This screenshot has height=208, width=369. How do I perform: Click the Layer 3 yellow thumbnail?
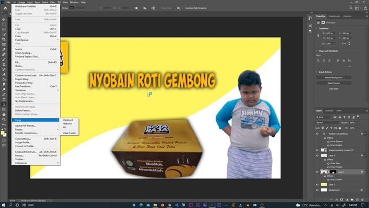click(324, 184)
